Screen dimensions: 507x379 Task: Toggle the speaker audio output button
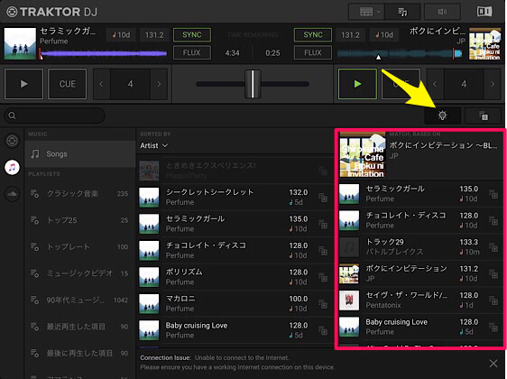(442, 12)
